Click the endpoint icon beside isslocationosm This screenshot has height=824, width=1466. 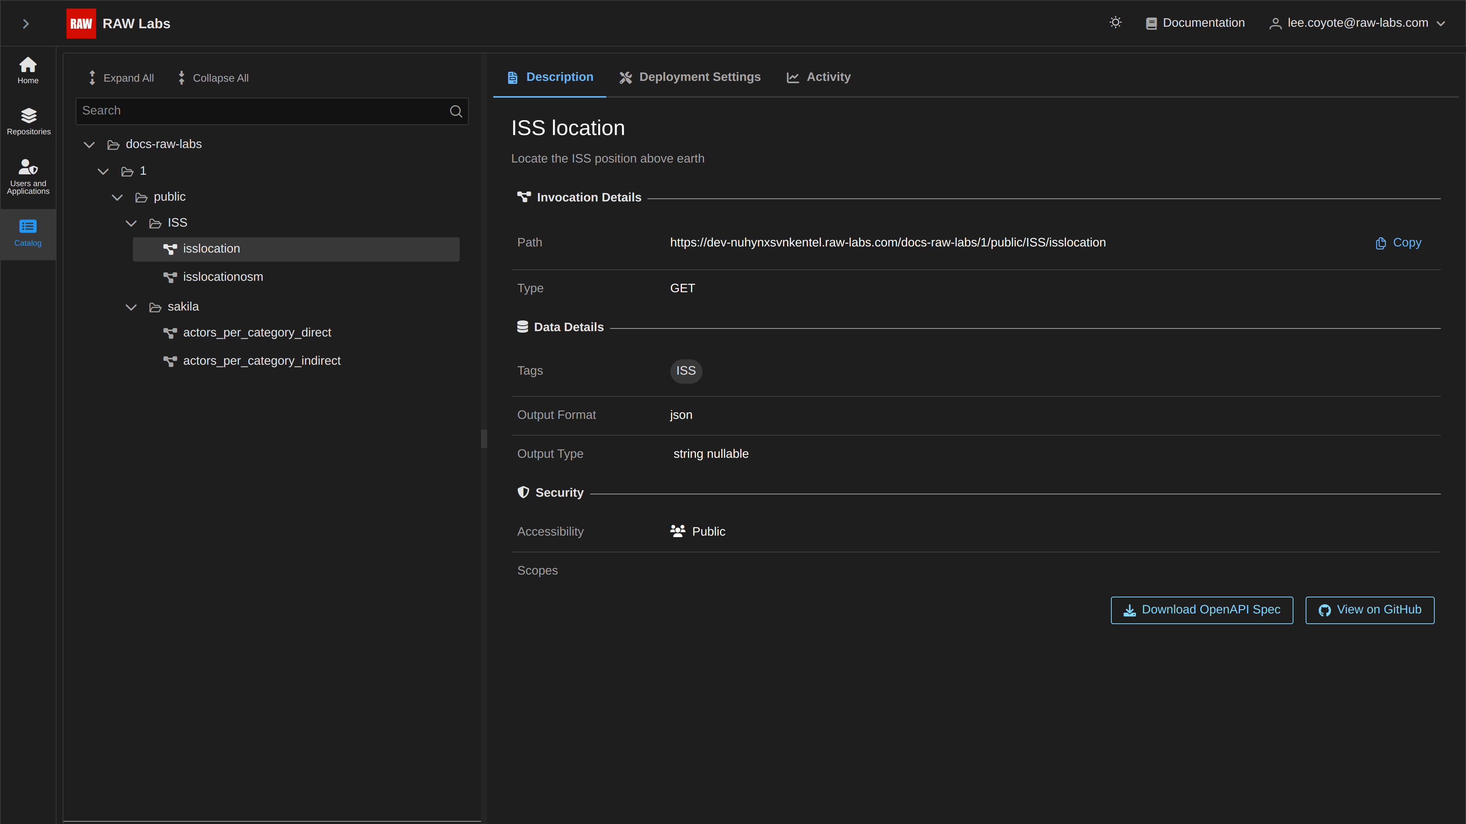tap(170, 277)
